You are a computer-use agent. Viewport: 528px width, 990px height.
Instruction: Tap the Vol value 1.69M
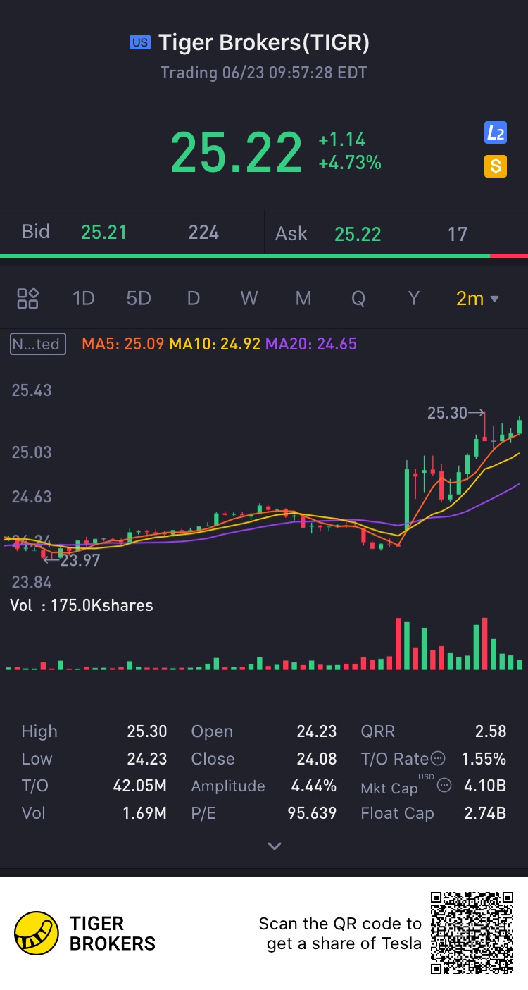point(144,813)
